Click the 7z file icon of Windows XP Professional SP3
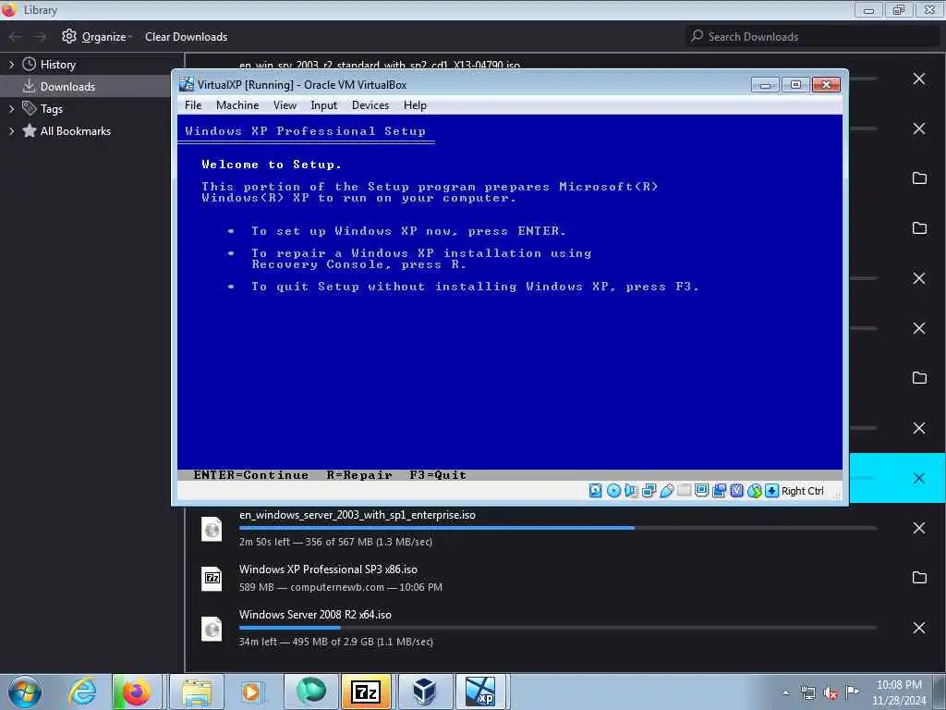 click(x=212, y=579)
